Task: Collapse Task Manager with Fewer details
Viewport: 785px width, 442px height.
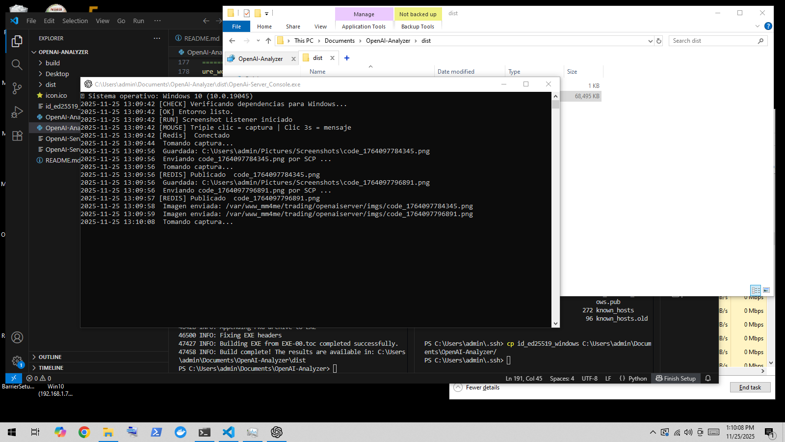Action: 482,387
